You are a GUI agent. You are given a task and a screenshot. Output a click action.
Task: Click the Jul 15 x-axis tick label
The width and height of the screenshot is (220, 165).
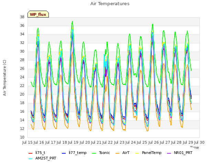(x=27, y=142)
